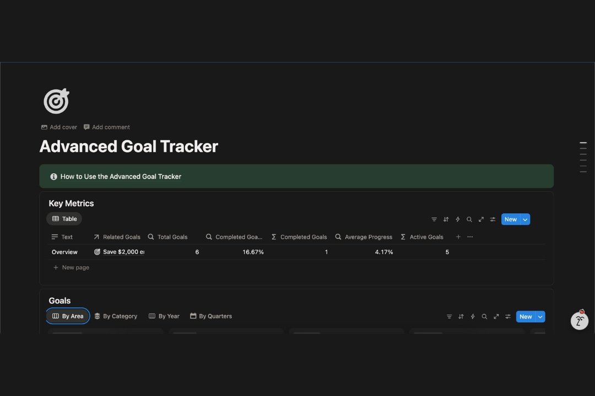This screenshot has height=396, width=595.
Task: Open filter icon in Key Metrics toolbar
Action: coord(434,219)
